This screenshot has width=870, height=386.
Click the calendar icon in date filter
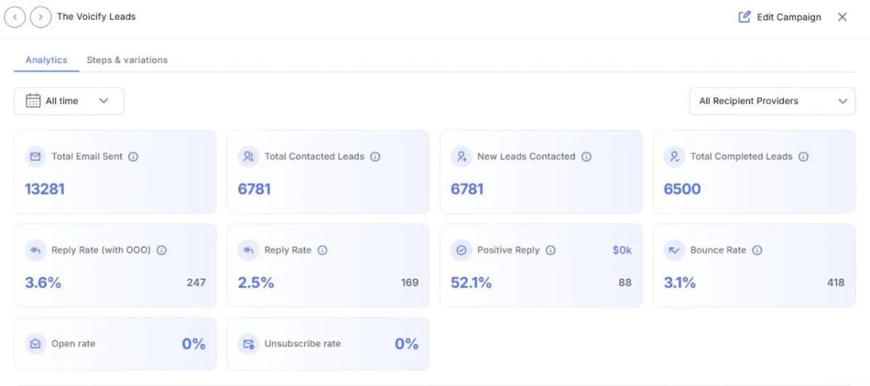pos(33,101)
